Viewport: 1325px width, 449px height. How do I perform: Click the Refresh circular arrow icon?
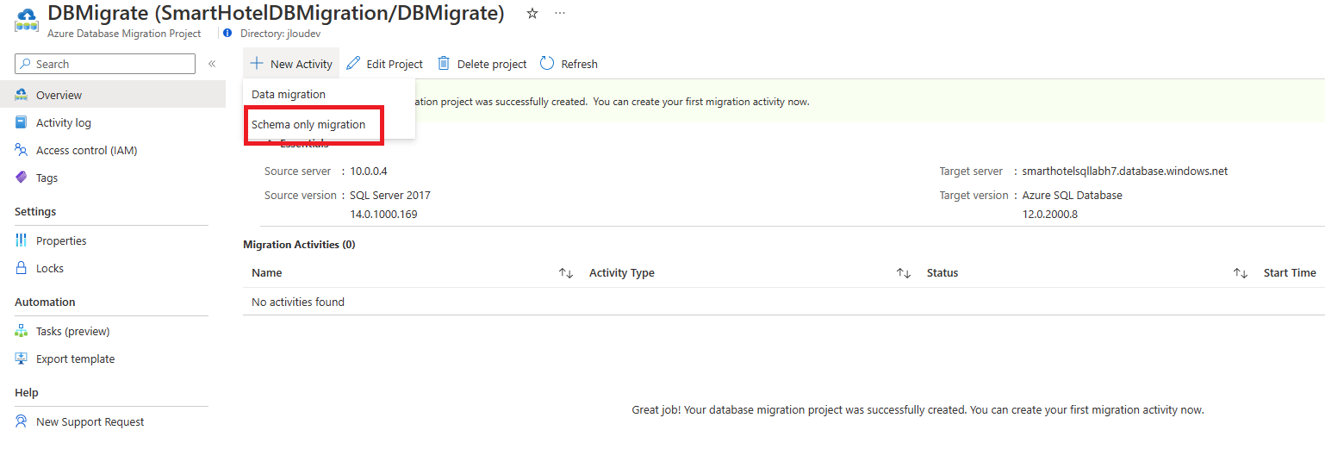pyautogui.click(x=547, y=63)
